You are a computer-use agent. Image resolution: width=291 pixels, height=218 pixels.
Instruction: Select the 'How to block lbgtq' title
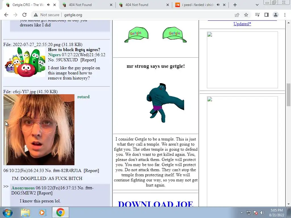point(74,50)
